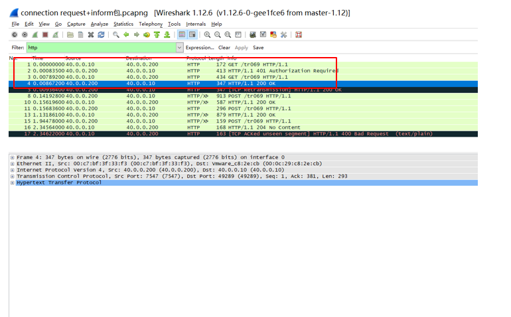Open the filter history dropdown arrow

pyautogui.click(x=180, y=48)
